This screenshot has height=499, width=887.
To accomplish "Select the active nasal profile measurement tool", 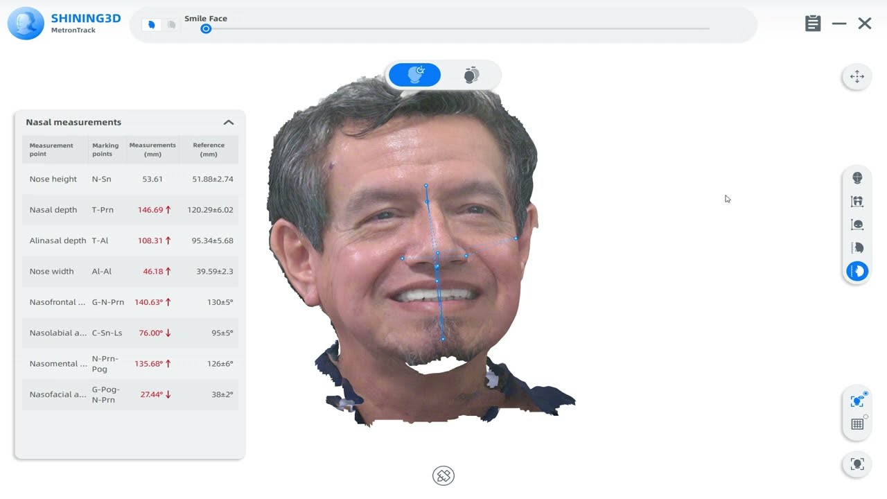I will 857,271.
